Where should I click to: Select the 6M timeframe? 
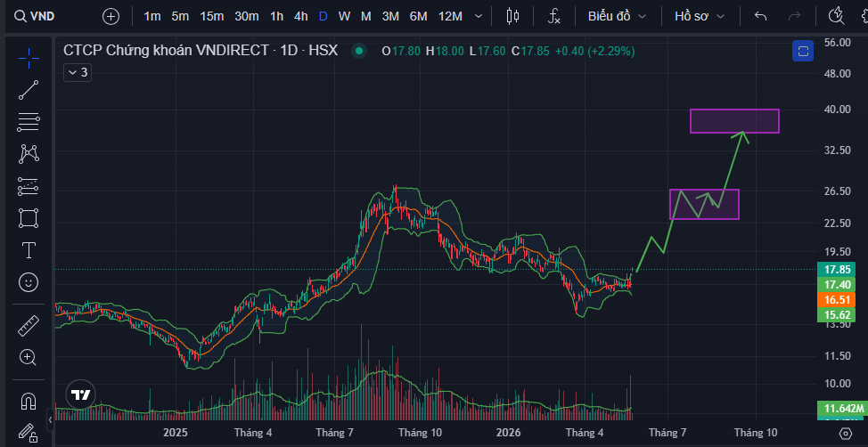pos(419,17)
